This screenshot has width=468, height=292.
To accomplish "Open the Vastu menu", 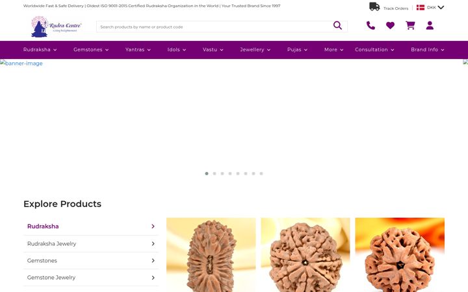I will (x=213, y=50).
